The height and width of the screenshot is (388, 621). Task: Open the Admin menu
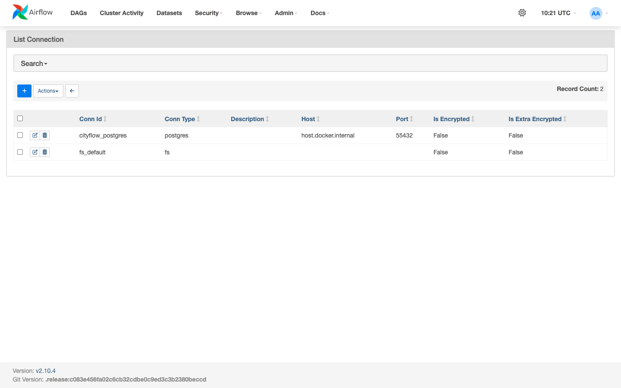click(x=286, y=13)
